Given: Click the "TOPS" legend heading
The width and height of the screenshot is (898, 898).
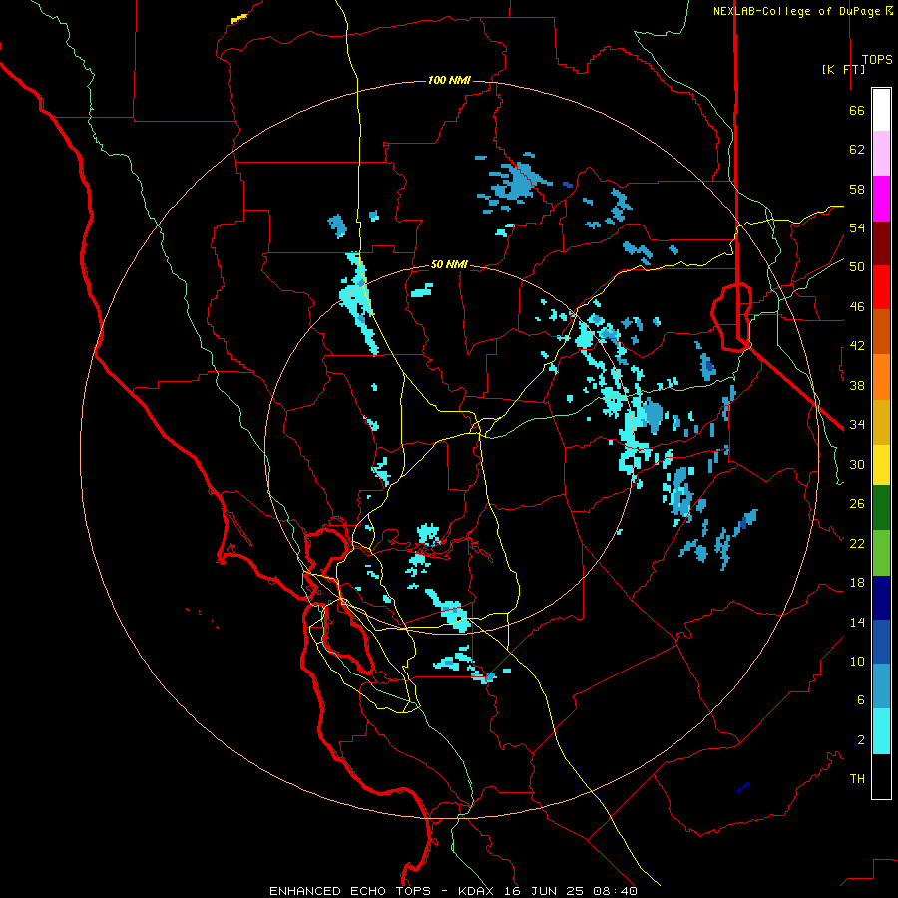Looking at the screenshot, I should point(877,59).
